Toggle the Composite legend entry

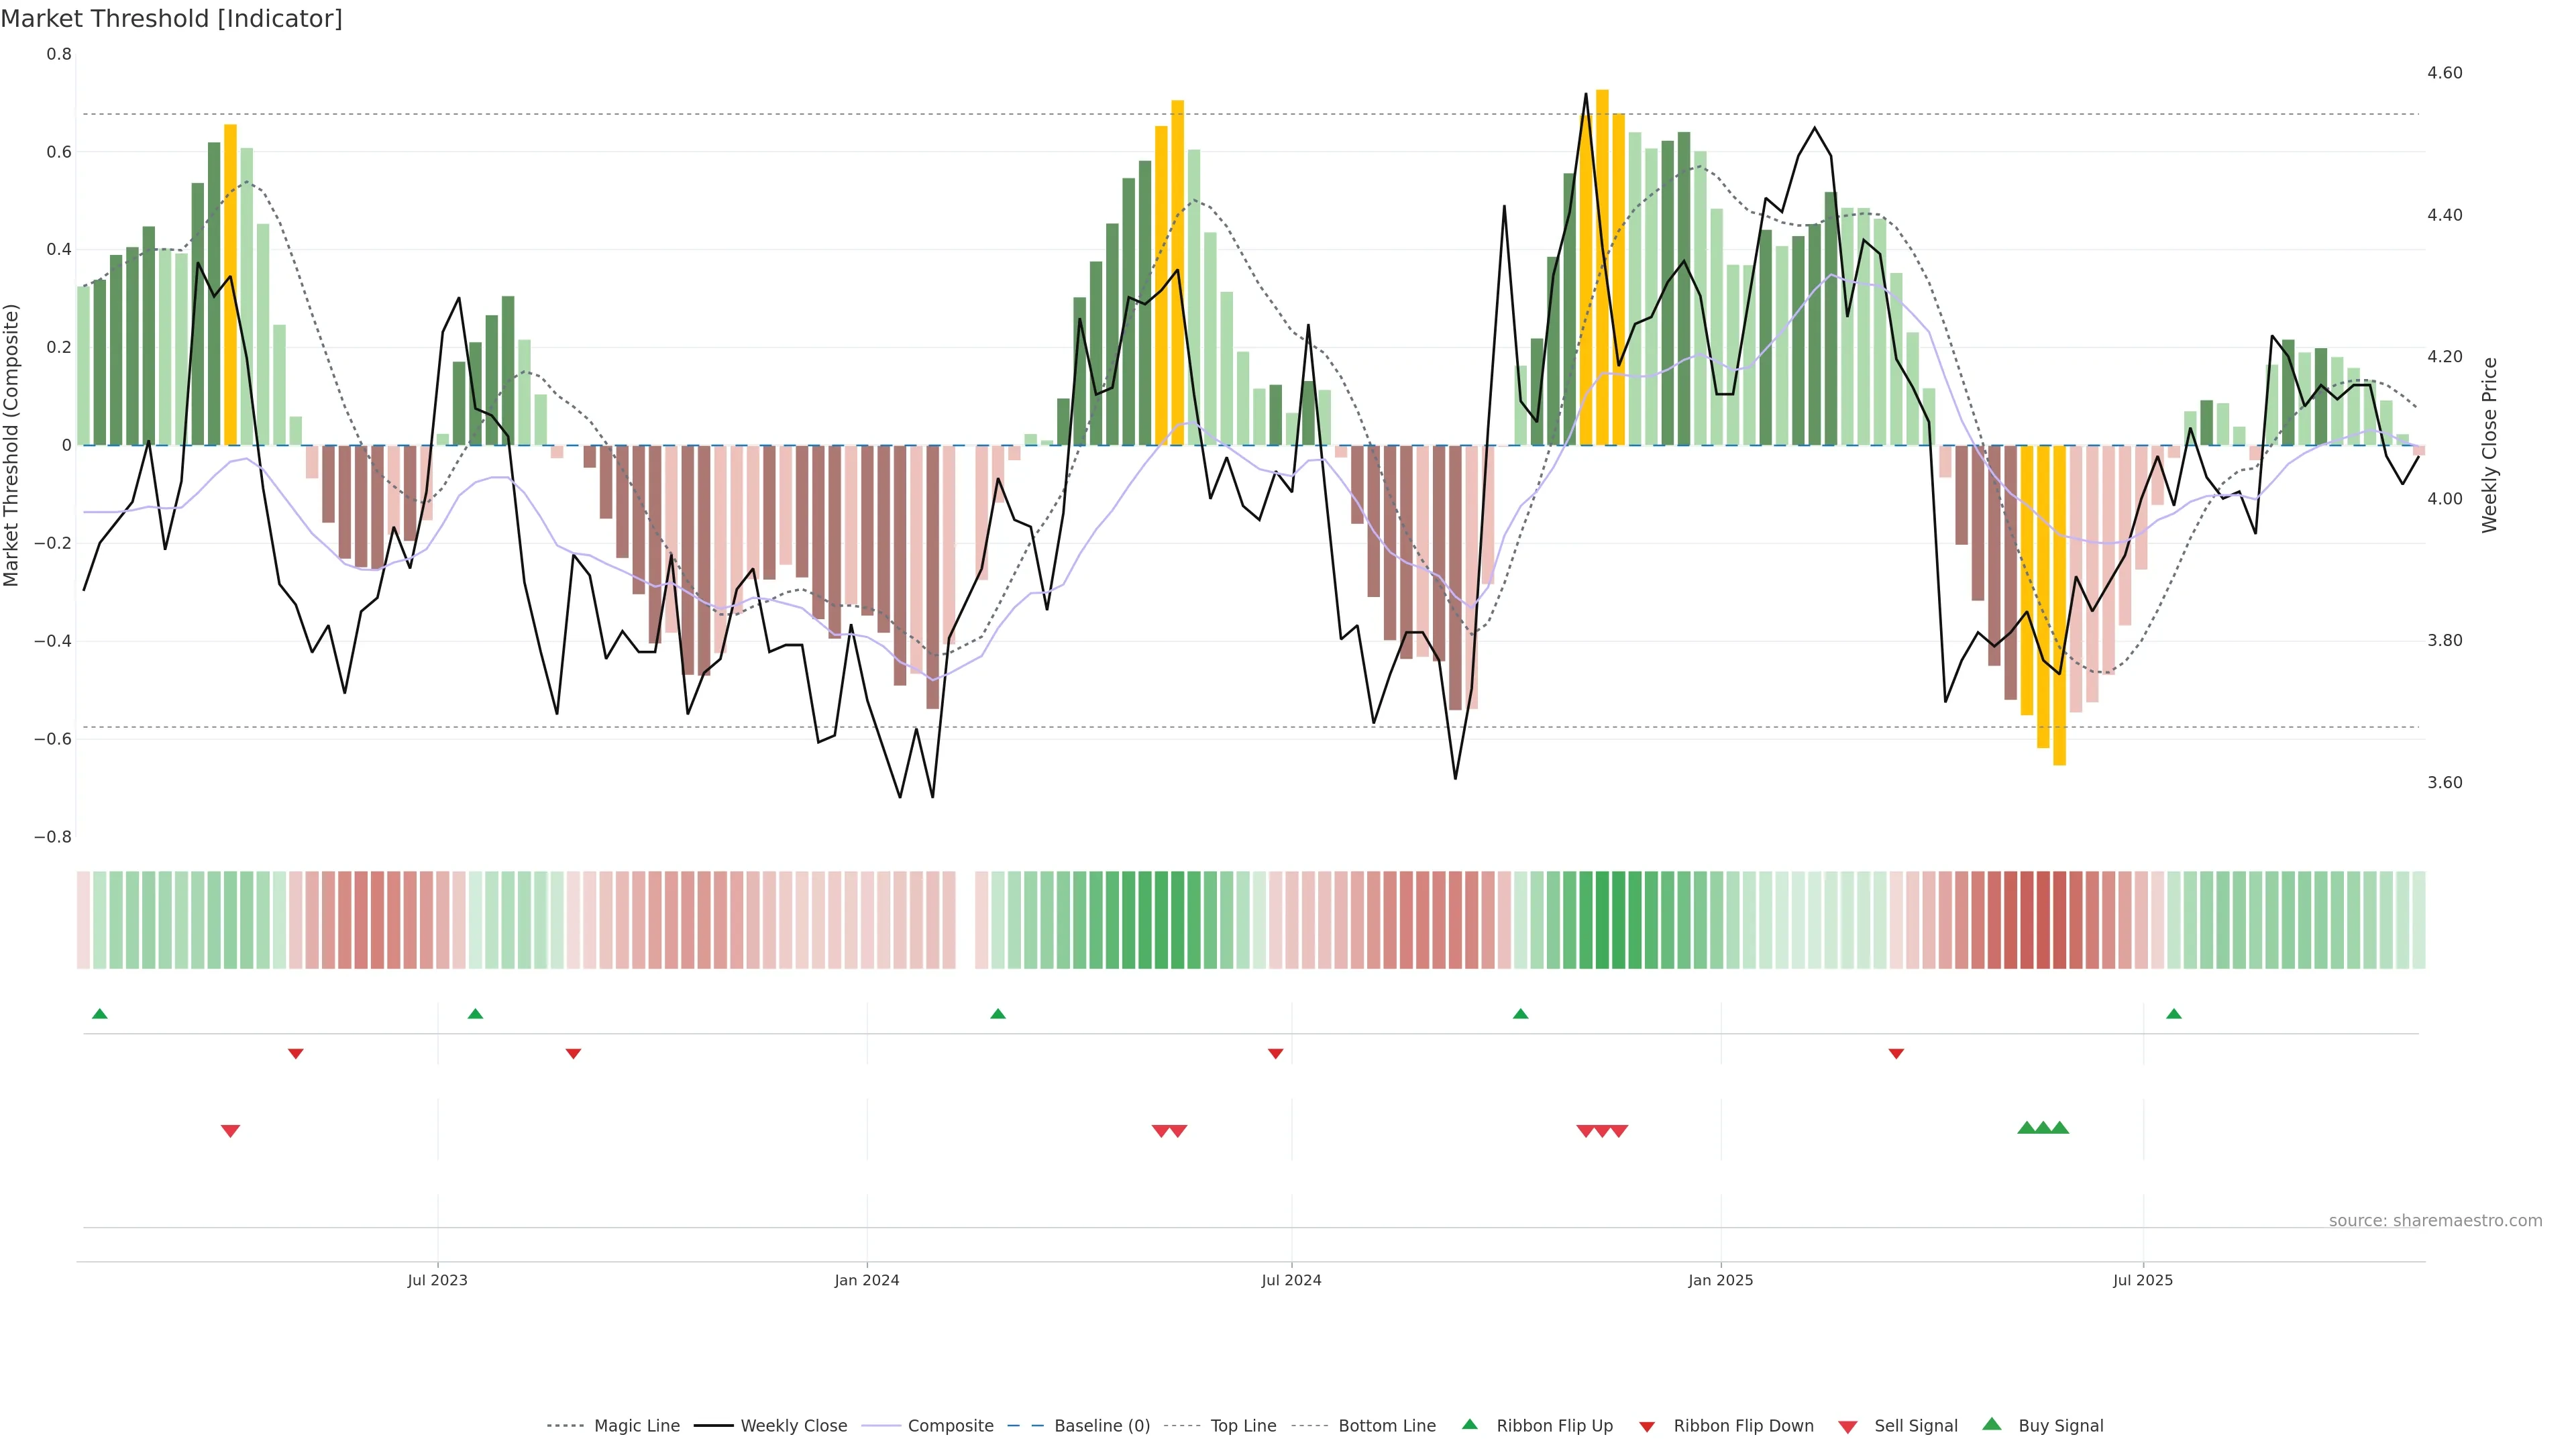point(950,1426)
